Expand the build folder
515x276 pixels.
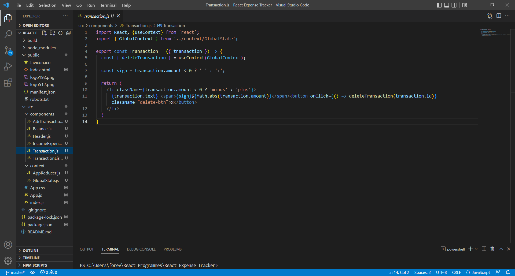(45, 40)
